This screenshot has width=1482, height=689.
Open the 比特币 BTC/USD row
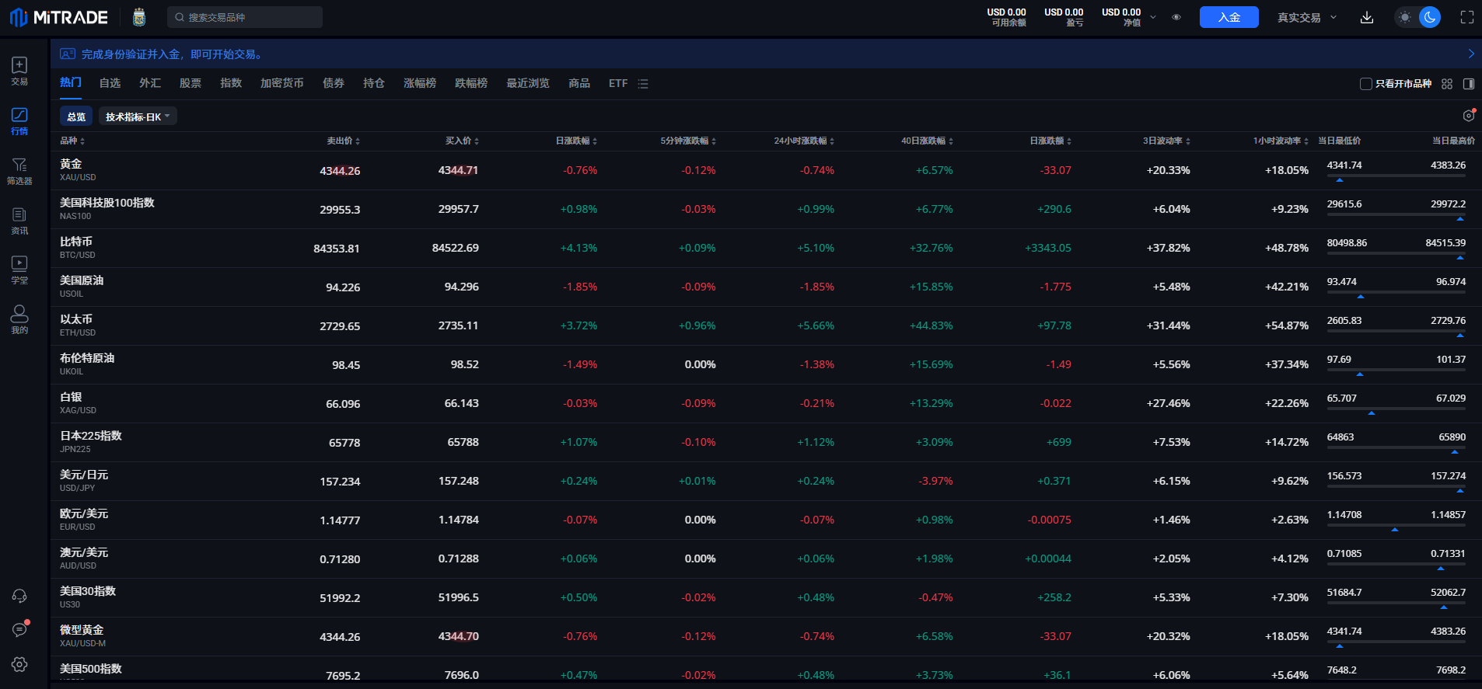pyautogui.click(x=766, y=249)
